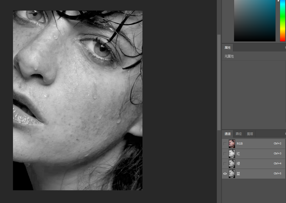Image resolution: width=286 pixels, height=203 pixels.
Task: Click the document's vertical scrollbar
Action: pyautogui.click(x=219, y=82)
